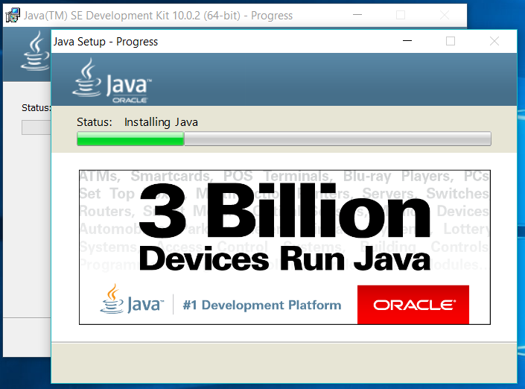
Task: Close the Java Setup Progress window
Action: click(x=494, y=41)
